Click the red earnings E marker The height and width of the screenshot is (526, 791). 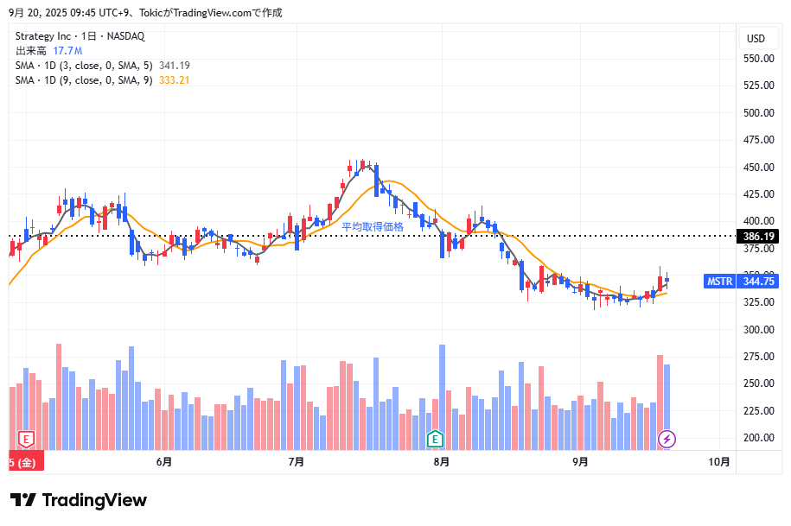coord(26,439)
